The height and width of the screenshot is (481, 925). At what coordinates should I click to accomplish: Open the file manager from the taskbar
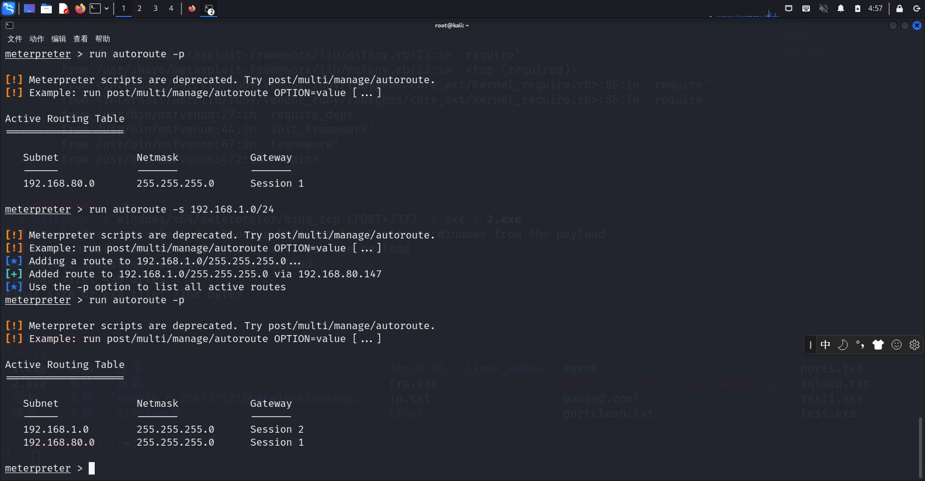46,8
